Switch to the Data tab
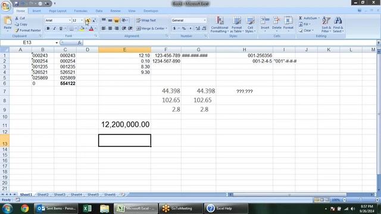This screenshot has width=381, height=214. (x=99, y=11)
